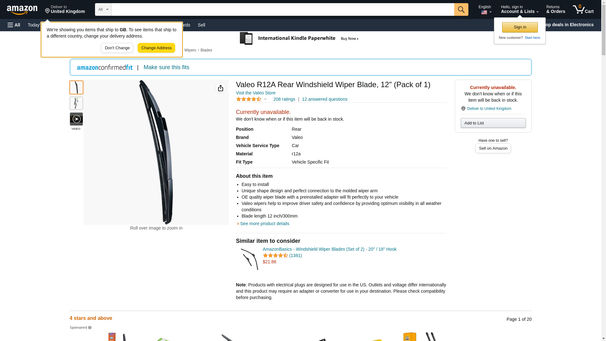
Task: Click the share icon on product image
Action: 221,88
